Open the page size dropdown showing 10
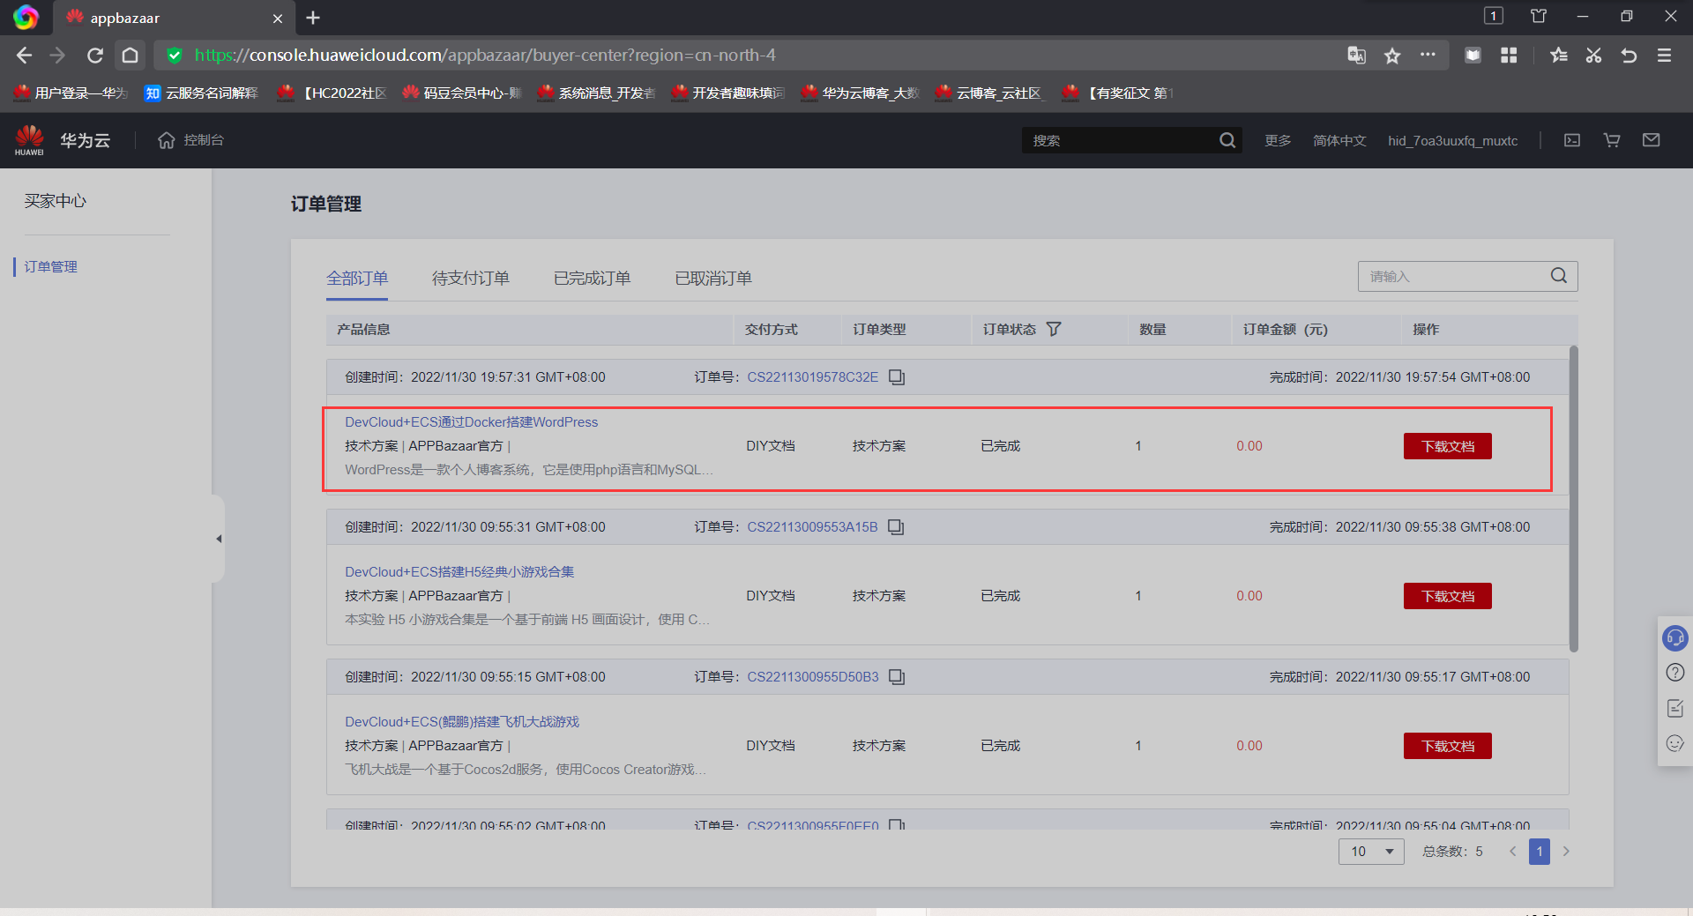The height and width of the screenshot is (916, 1693). click(1371, 852)
